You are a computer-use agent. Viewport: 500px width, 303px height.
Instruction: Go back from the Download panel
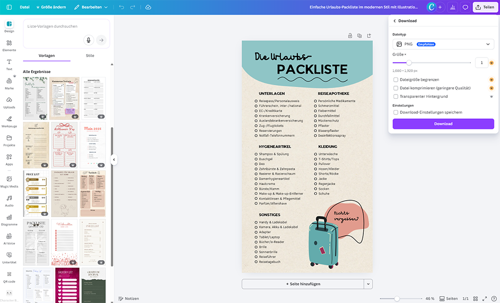(x=395, y=20)
